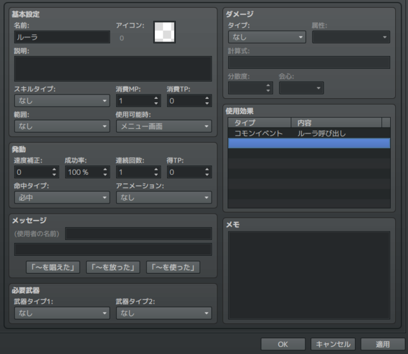Open the 武器タイプ1 dropdown
Viewport: 408px width, 354px height.
[62, 313]
